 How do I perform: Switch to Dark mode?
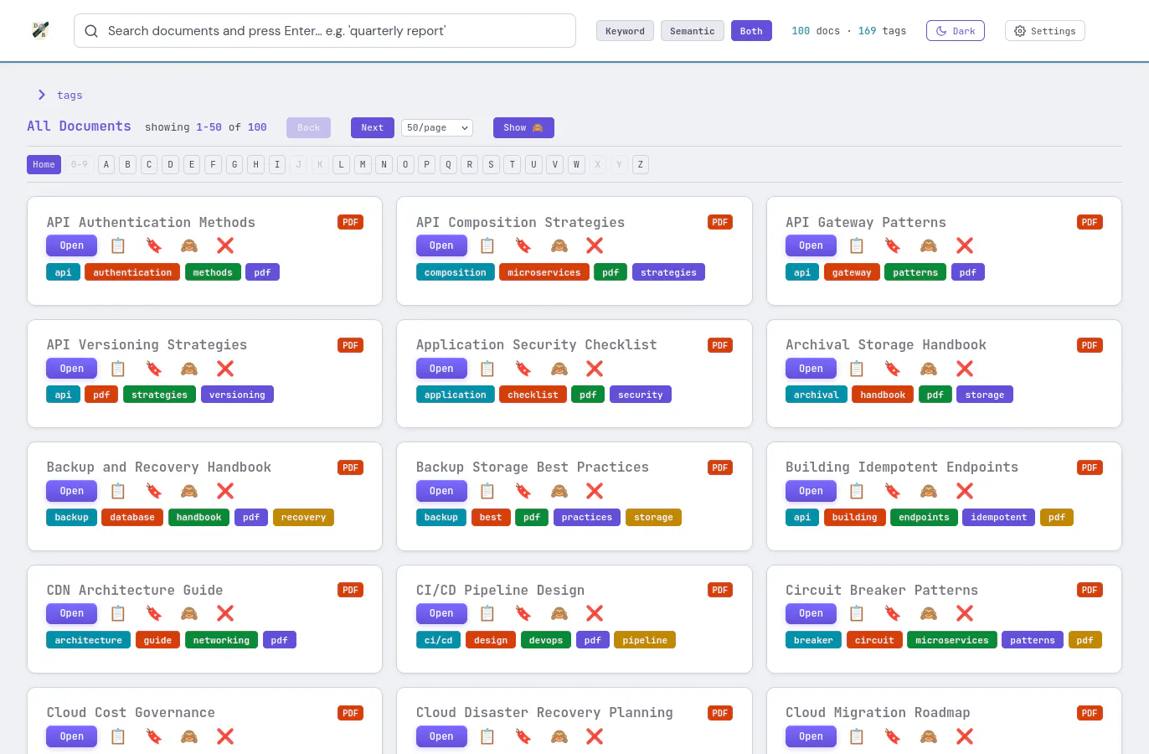click(956, 31)
